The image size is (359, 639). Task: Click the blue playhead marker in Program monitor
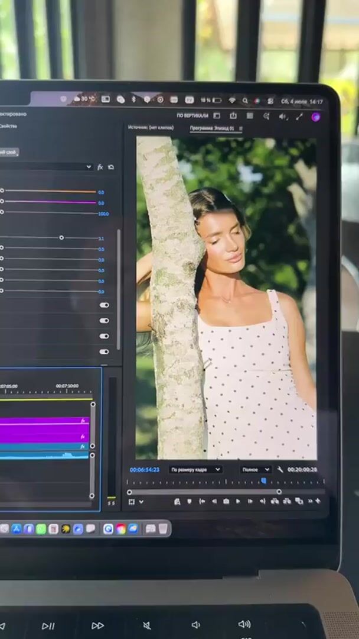[263, 481]
